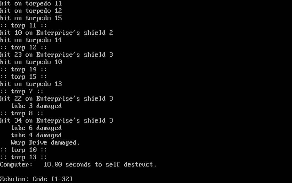This screenshot has width=292, height=183.
Task: Click the Zebulon Code [1-32] prompt
Action: 36,179
